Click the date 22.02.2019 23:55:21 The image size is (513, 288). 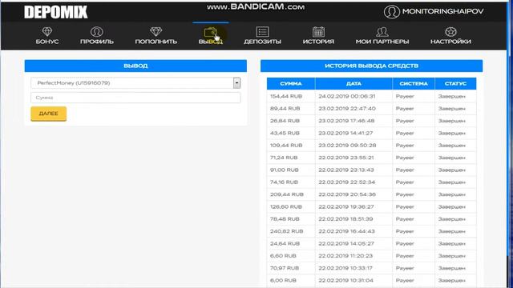point(346,158)
